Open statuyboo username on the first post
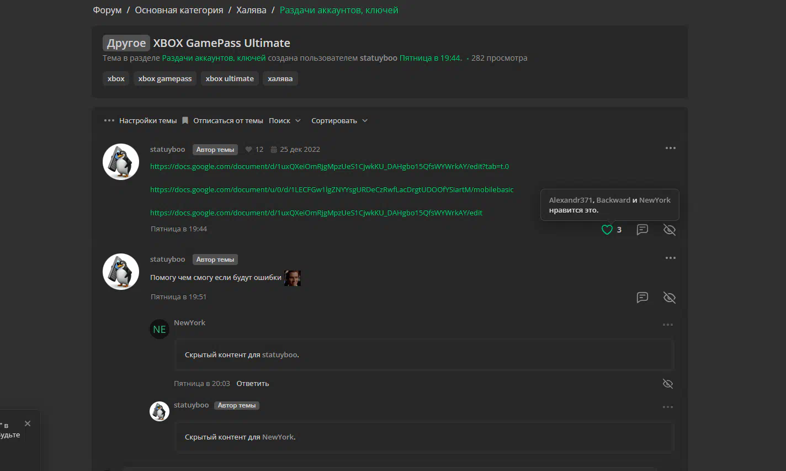Screen dimensions: 786x471 [168, 149]
